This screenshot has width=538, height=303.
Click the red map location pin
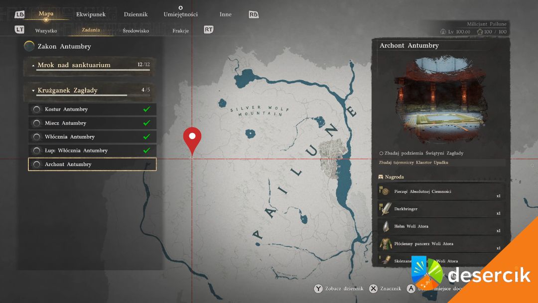(x=192, y=139)
